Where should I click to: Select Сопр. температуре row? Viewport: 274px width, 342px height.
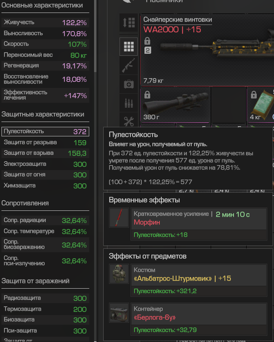click(45, 231)
